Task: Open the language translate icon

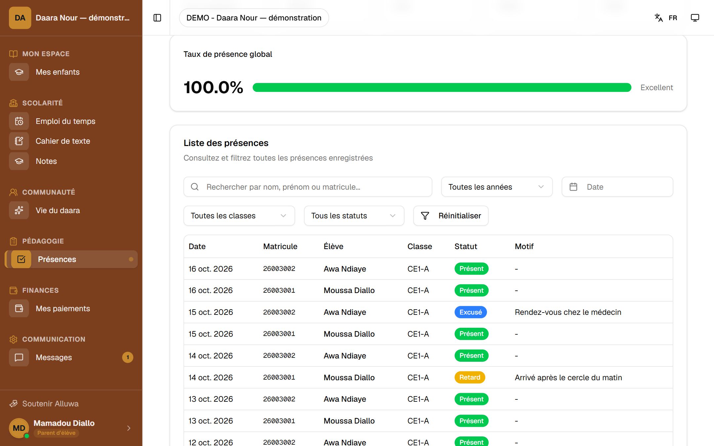Action: [x=658, y=18]
